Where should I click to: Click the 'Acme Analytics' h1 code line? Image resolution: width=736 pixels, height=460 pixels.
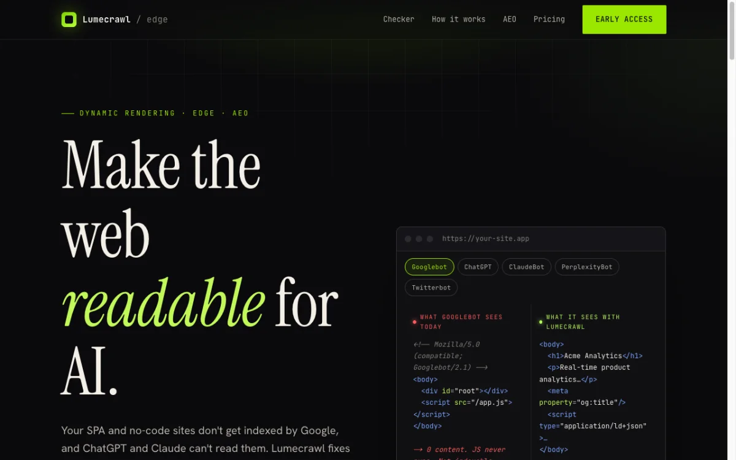point(595,356)
